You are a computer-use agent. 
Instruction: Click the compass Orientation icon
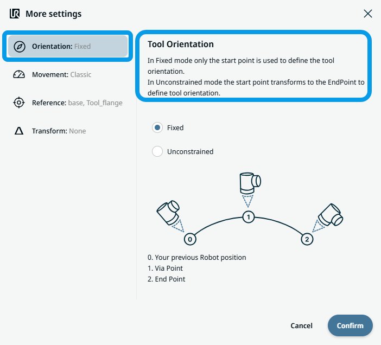[x=19, y=46]
